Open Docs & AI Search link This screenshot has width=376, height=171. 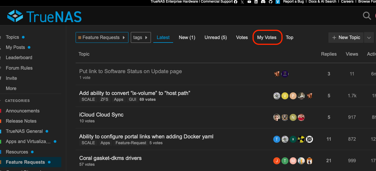[322, 2]
